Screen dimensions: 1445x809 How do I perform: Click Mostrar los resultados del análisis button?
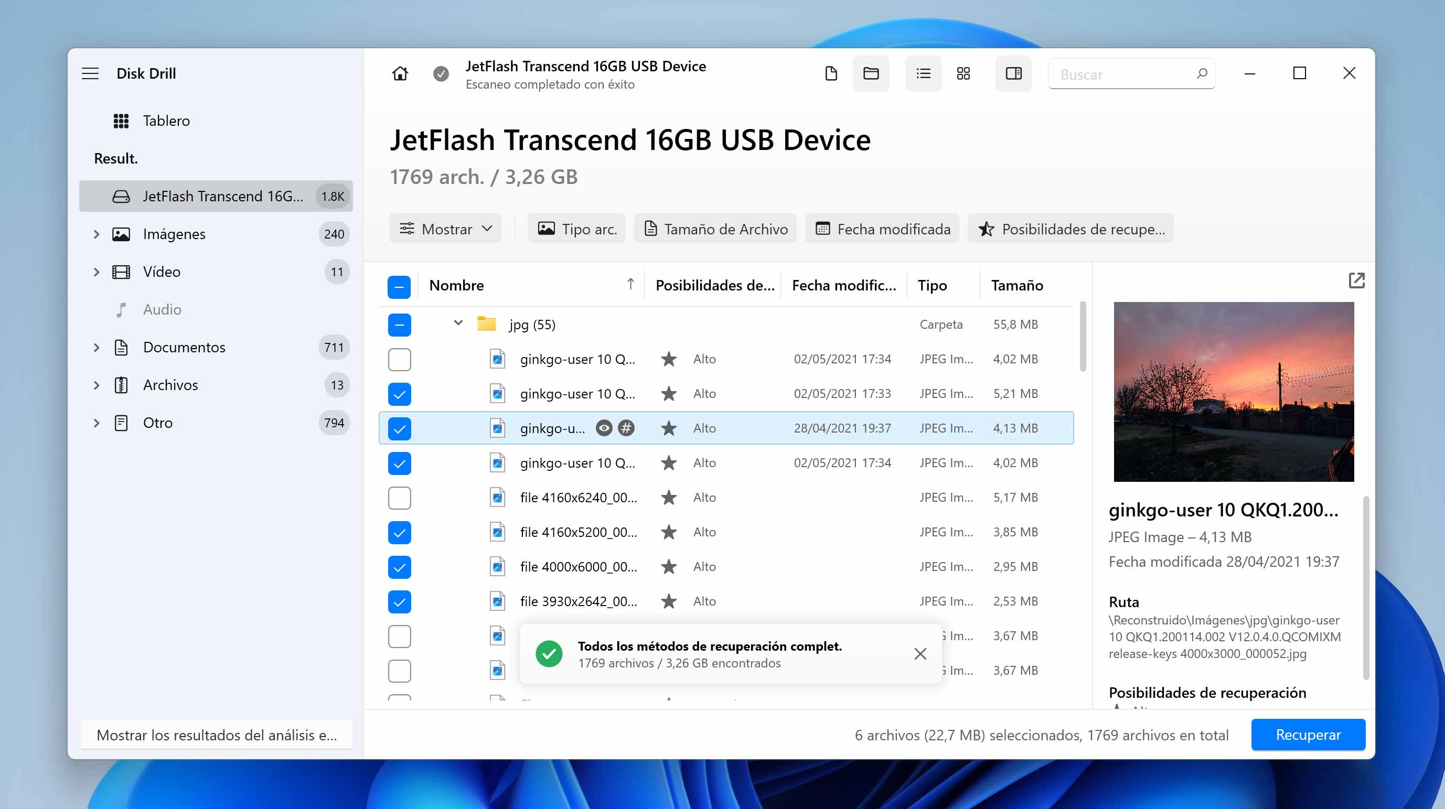tap(217, 735)
